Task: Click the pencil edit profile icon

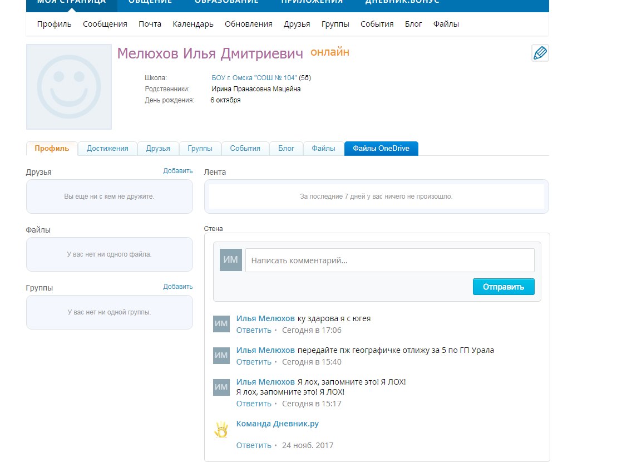Action: (x=540, y=53)
